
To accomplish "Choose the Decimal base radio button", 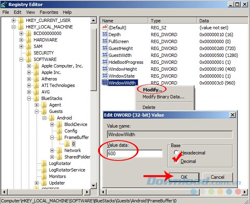I will pyautogui.click(x=176, y=161).
